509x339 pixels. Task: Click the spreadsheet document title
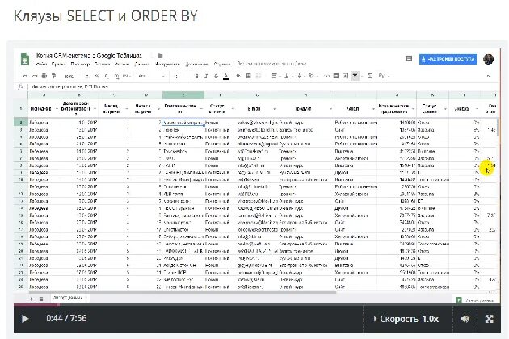pyautogui.click(x=89, y=56)
